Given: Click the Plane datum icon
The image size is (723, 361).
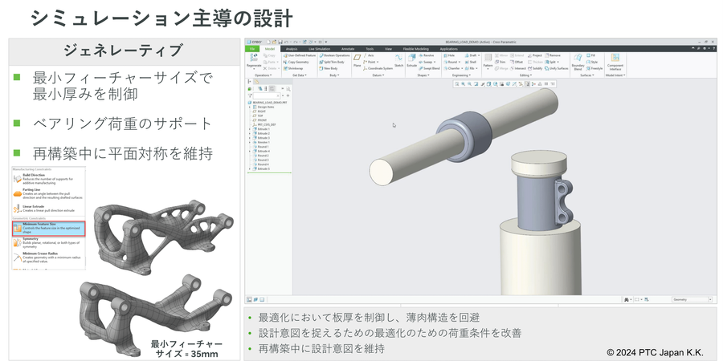Looking at the screenshot, I should click(x=357, y=60).
